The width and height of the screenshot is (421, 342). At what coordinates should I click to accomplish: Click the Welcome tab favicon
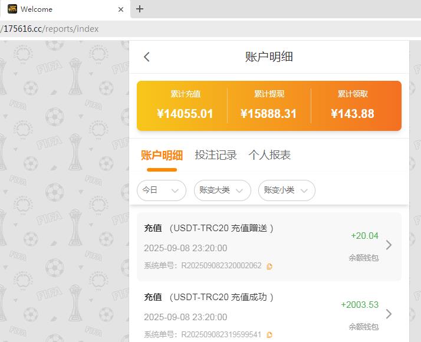(12, 9)
